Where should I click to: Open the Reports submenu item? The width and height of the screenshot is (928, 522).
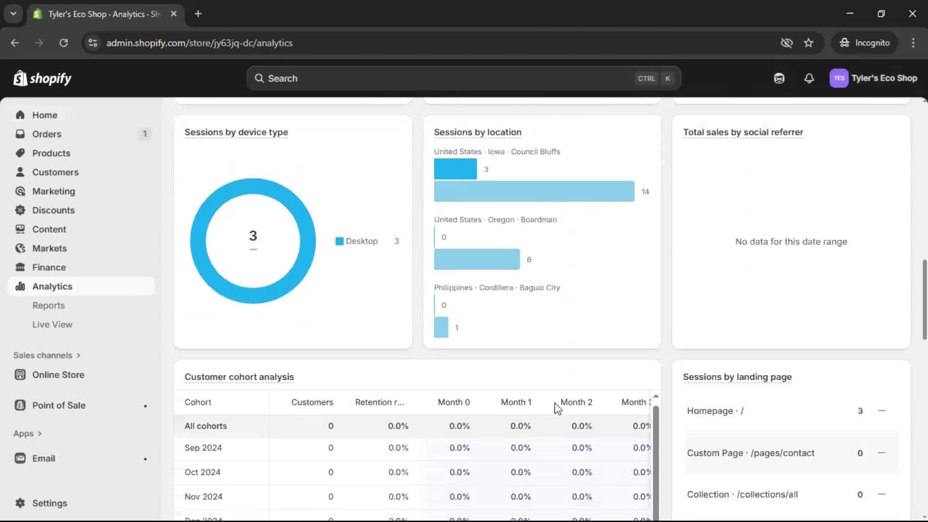[48, 305]
